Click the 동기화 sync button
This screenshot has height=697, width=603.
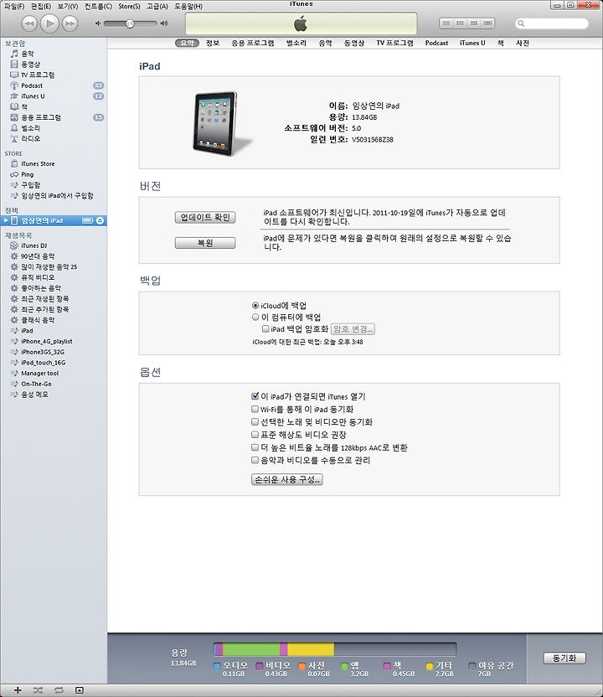pyautogui.click(x=564, y=658)
